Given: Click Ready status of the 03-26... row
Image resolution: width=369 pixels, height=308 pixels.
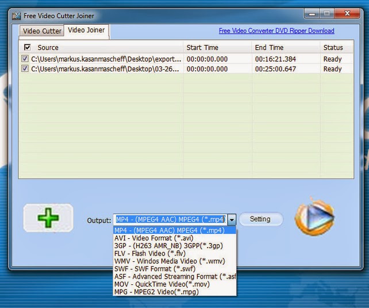Looking at the screenshot, I should point(332,69).
